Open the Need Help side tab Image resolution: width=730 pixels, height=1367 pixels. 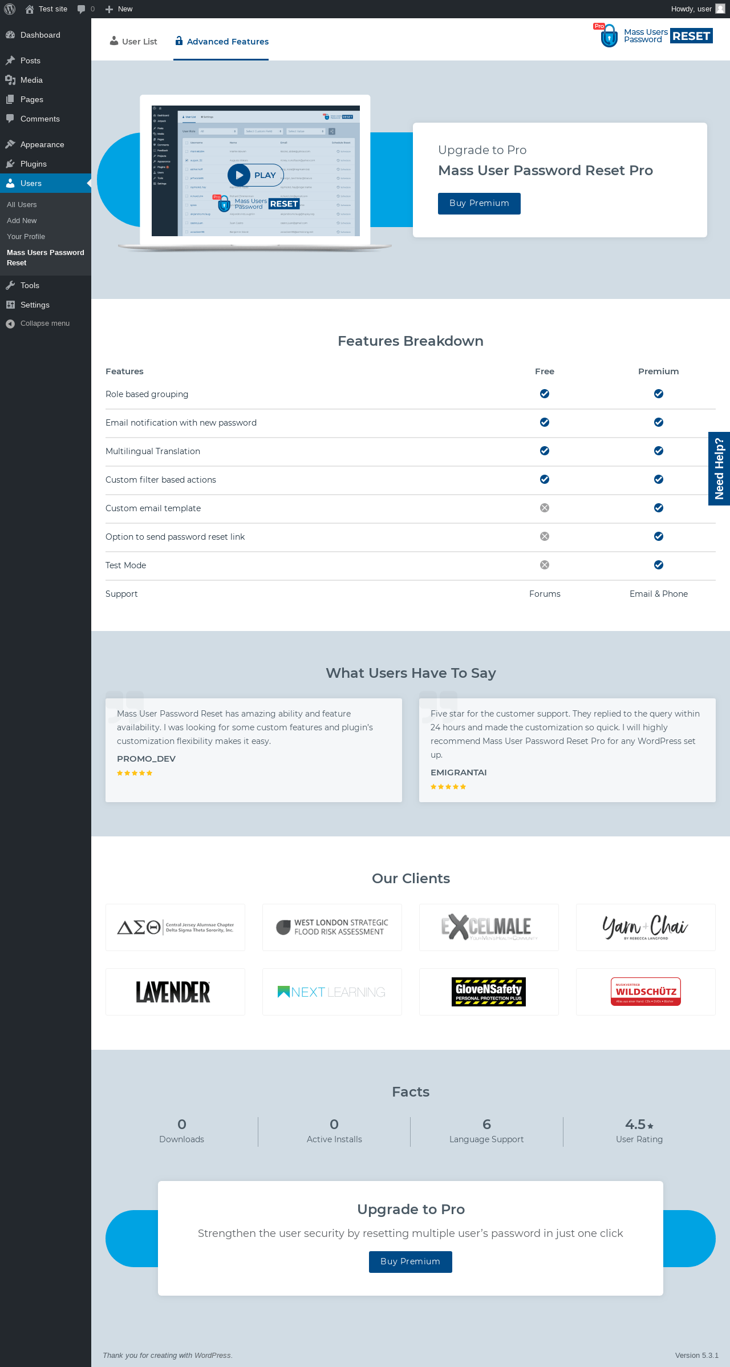pyautogui.click(x=719, y=468)
